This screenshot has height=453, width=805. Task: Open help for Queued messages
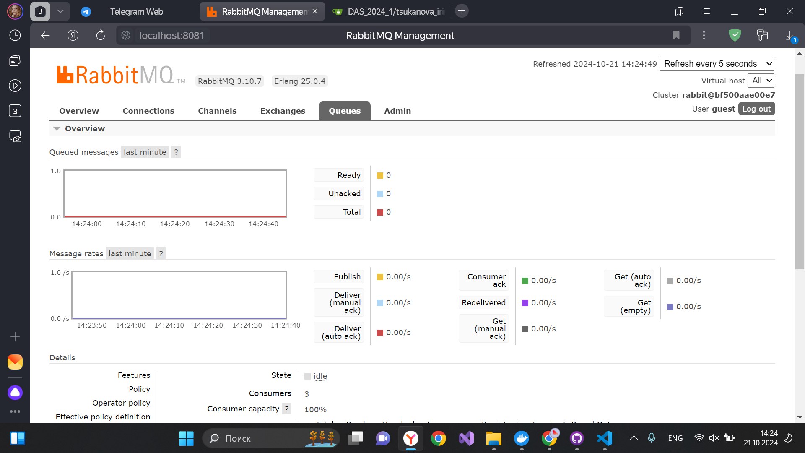pyautogui.click(x=176, y=152)
